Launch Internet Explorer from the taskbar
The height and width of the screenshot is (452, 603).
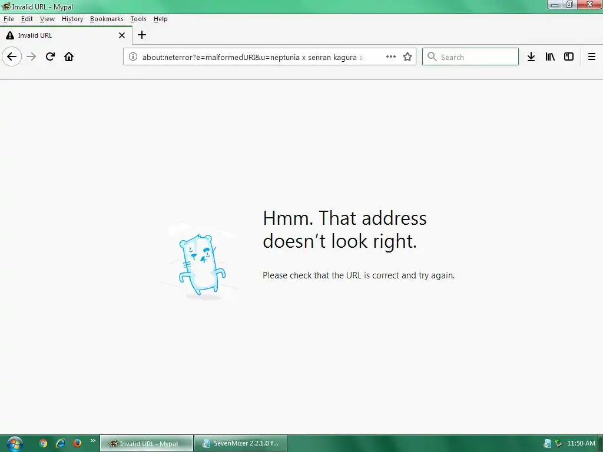(x=61, y=443)
